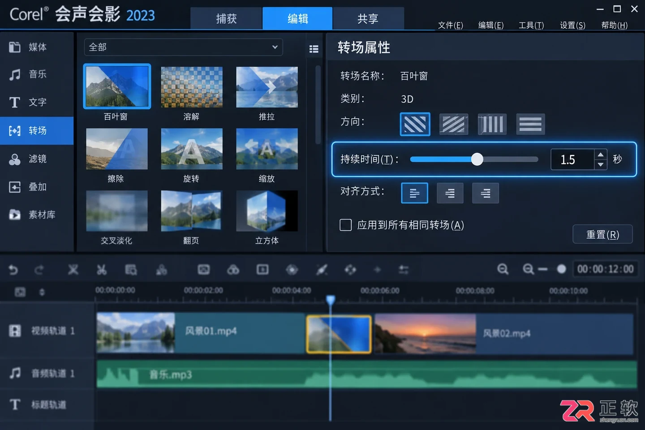Switch transition library to list view
This screenshot has width=645, height=430.
coord(314,49)
